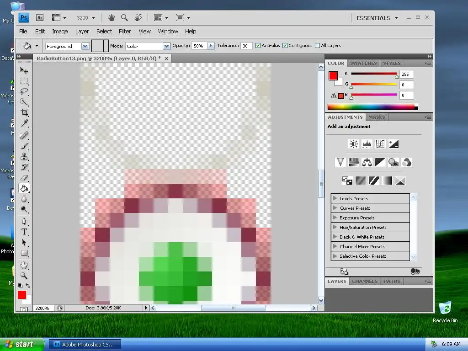
Task: Select the Rectangular Marquee tool
Action: (24, 81)
